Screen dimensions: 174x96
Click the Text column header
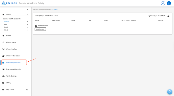(x=90, y=21)
